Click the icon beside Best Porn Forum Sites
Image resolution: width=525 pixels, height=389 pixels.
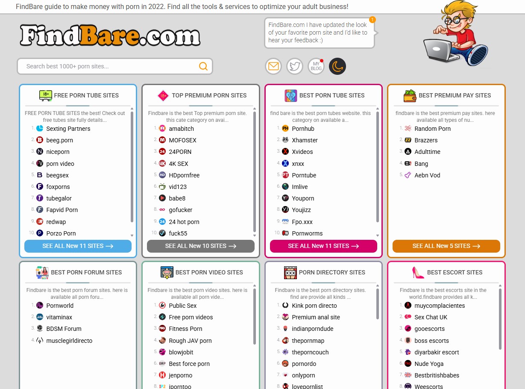(x=42, y=272)
